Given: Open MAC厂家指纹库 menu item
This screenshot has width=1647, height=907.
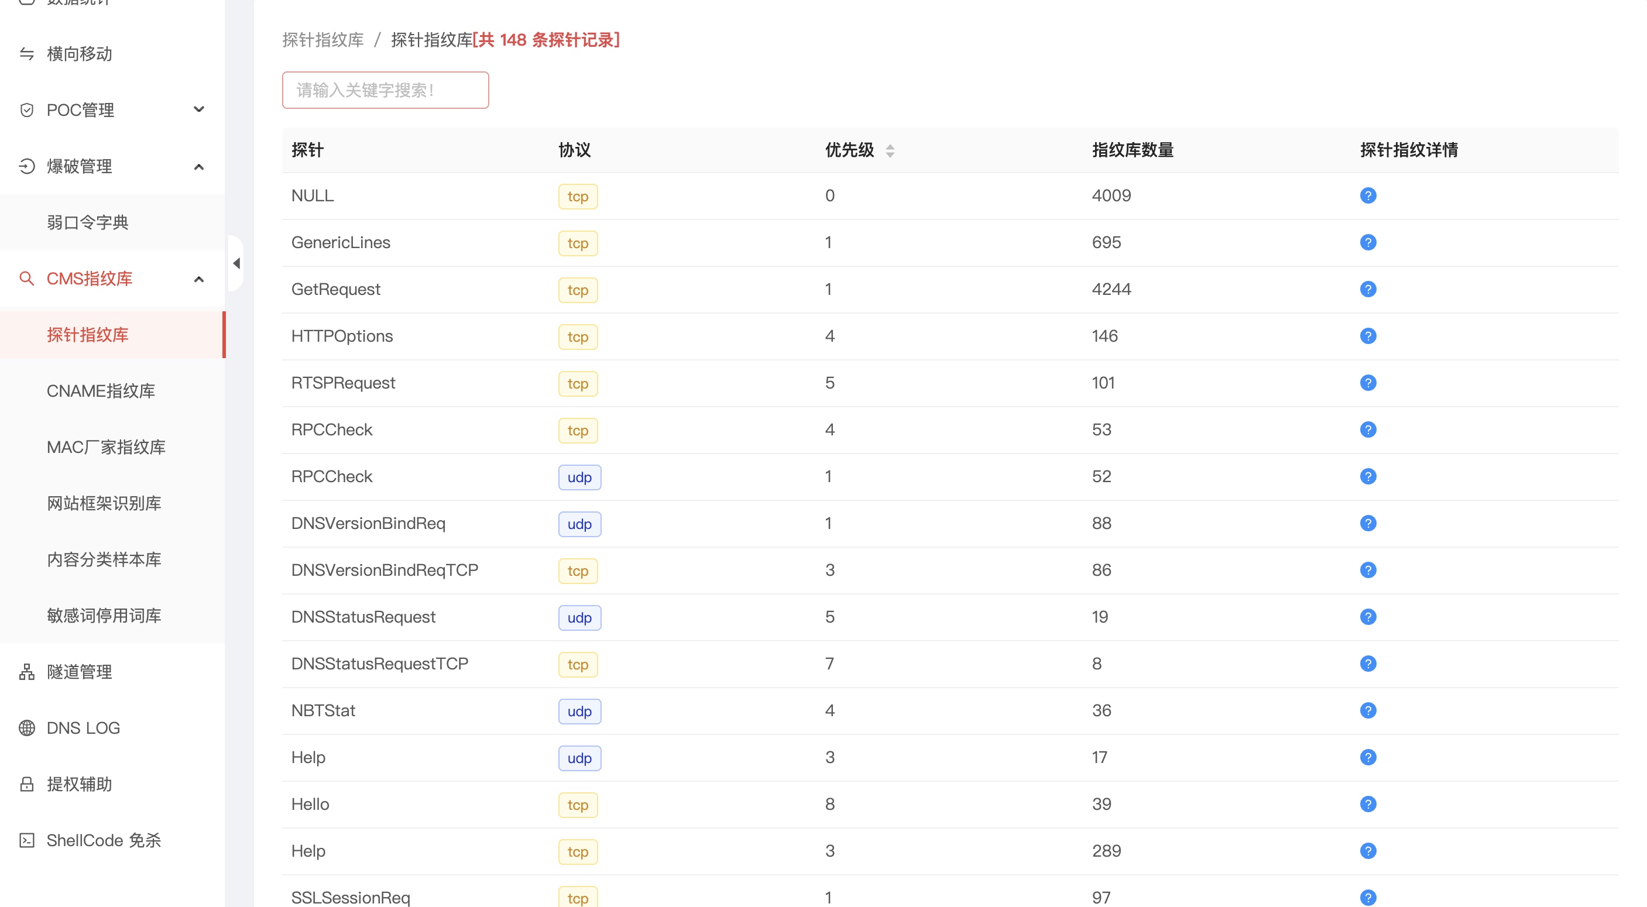Looking at the screenshot, I should (106, 448).
